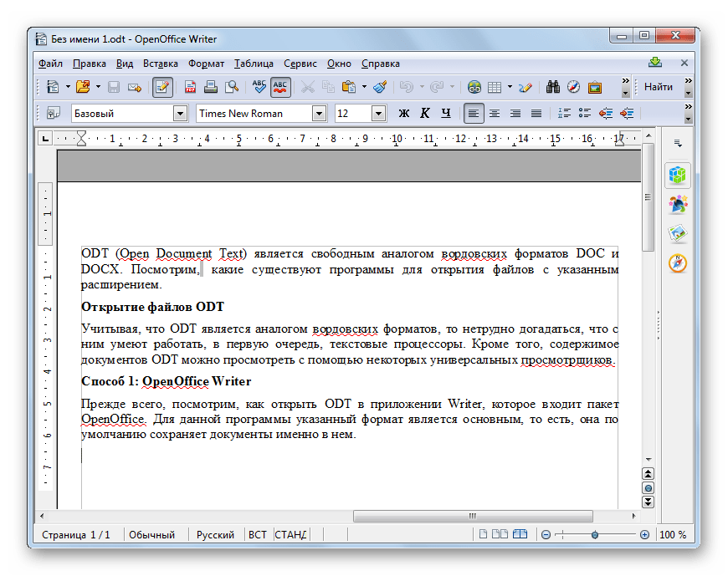Close document with menu bar X
Viewport: 728px width, 576px height.
coord(684,63)
